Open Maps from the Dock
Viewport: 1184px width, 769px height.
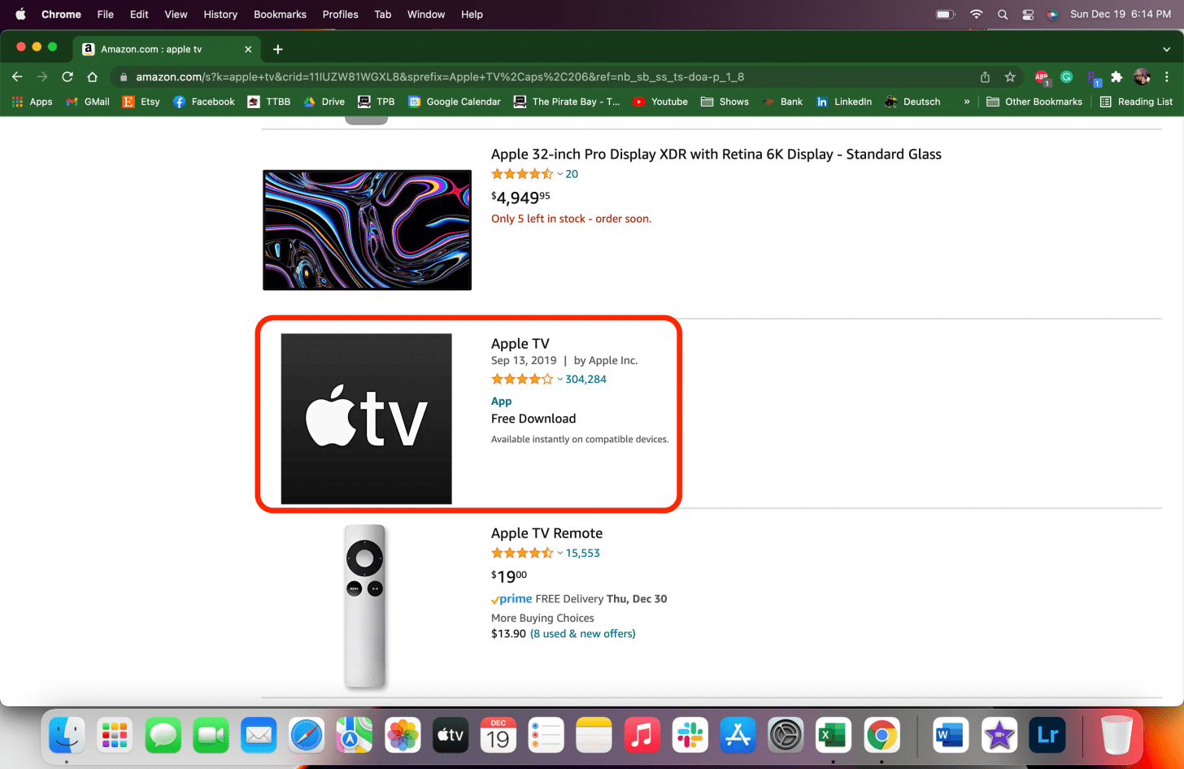tap(355, 736)
